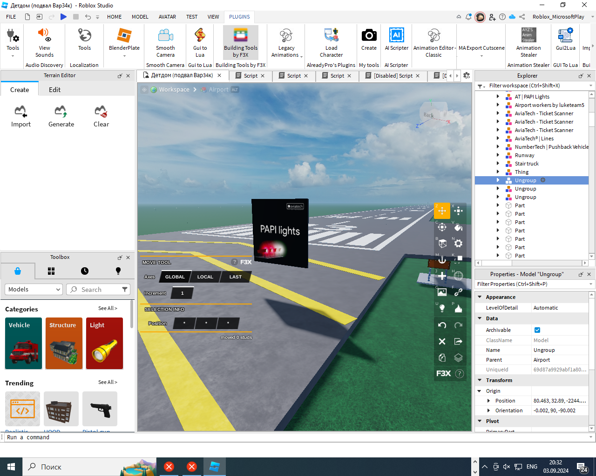
Task: Switch Toolbox to Creations bulb tab
Action: (118, 271)
